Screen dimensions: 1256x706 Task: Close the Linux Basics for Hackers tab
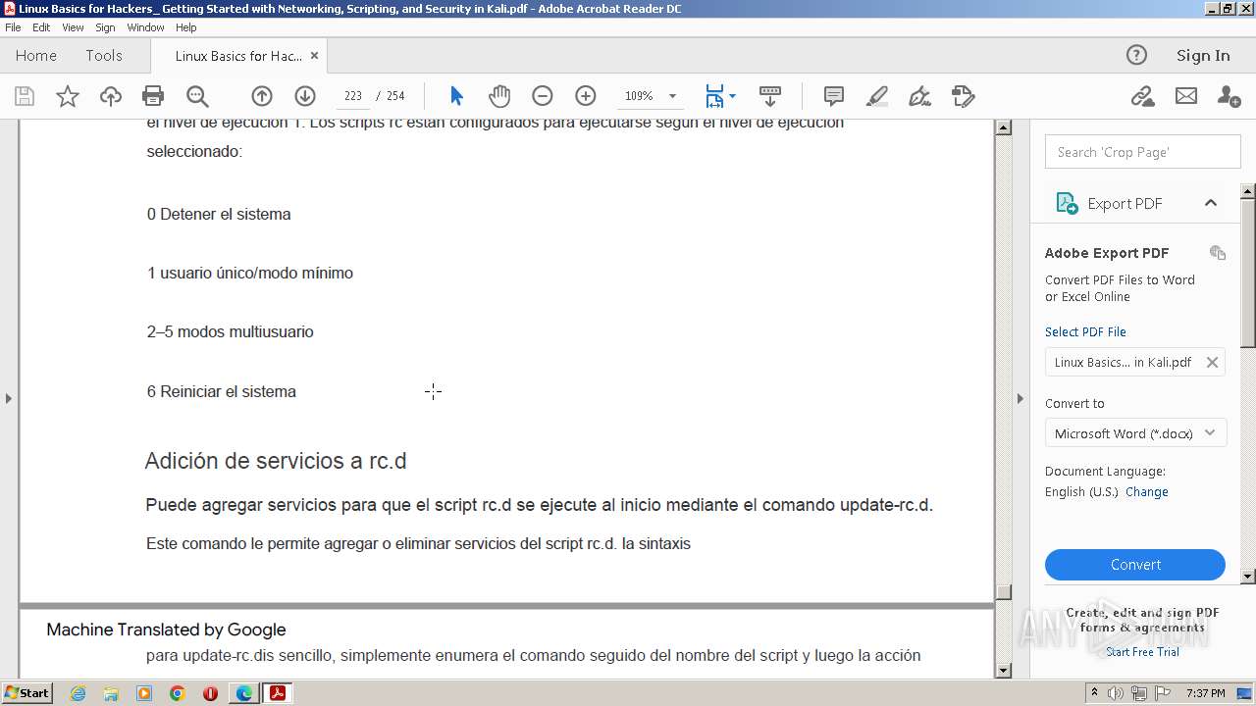[x=314, y=56]
